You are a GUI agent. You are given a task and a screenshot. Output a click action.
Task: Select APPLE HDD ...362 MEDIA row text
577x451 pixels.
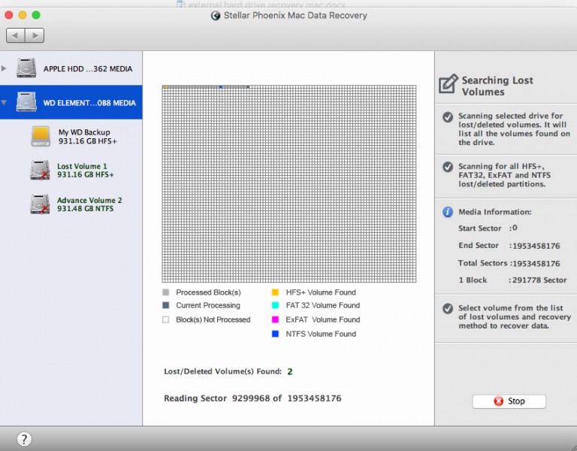[x=88, y=69]
